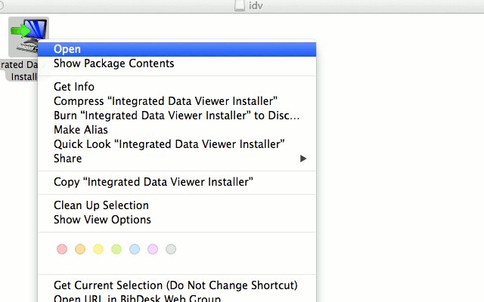Viewport: 484px width, 302px height.
Task: Click the Integrated Data Viewer Installer icon
Action: [x=29, y=35]
